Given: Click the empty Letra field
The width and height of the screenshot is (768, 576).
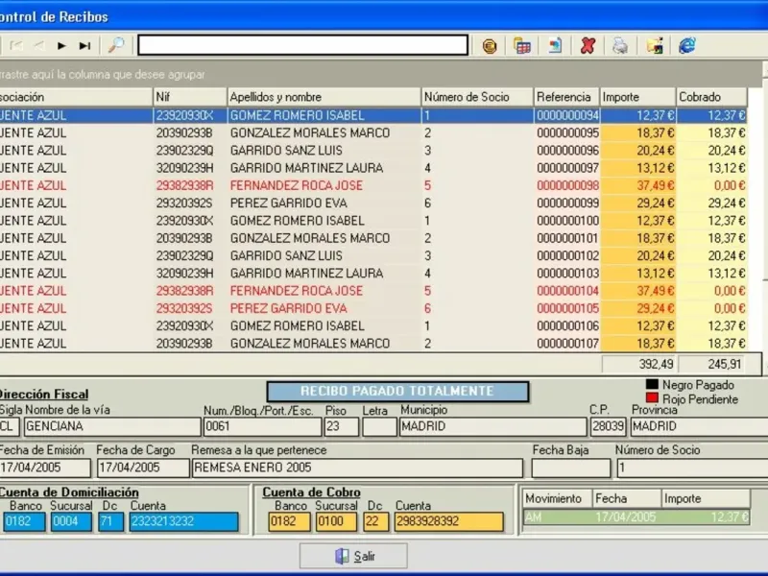Looking at the screenshot, I should [379, 426].
